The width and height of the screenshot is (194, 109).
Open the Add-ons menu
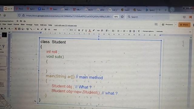[x=43, y=25]
